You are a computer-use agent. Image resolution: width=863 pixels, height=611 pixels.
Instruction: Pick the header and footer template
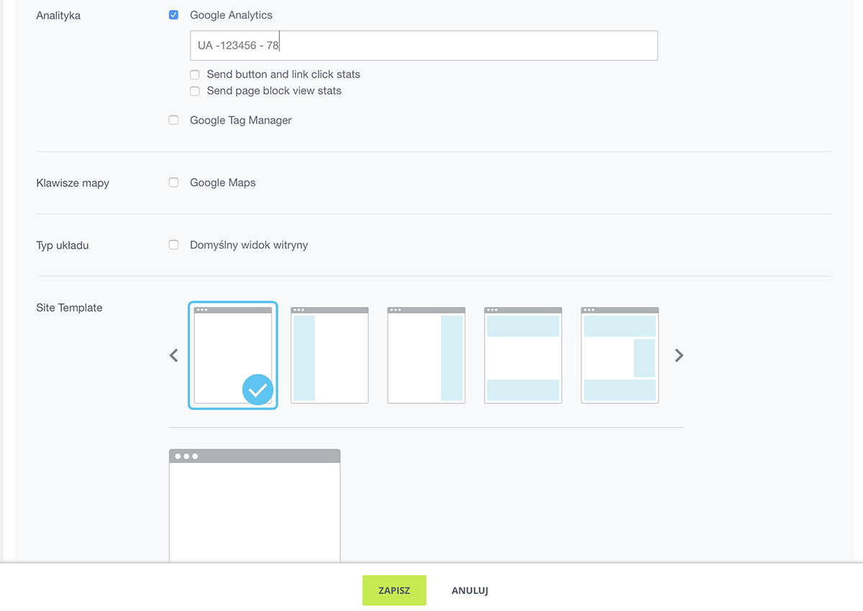[x=523, y=355]
